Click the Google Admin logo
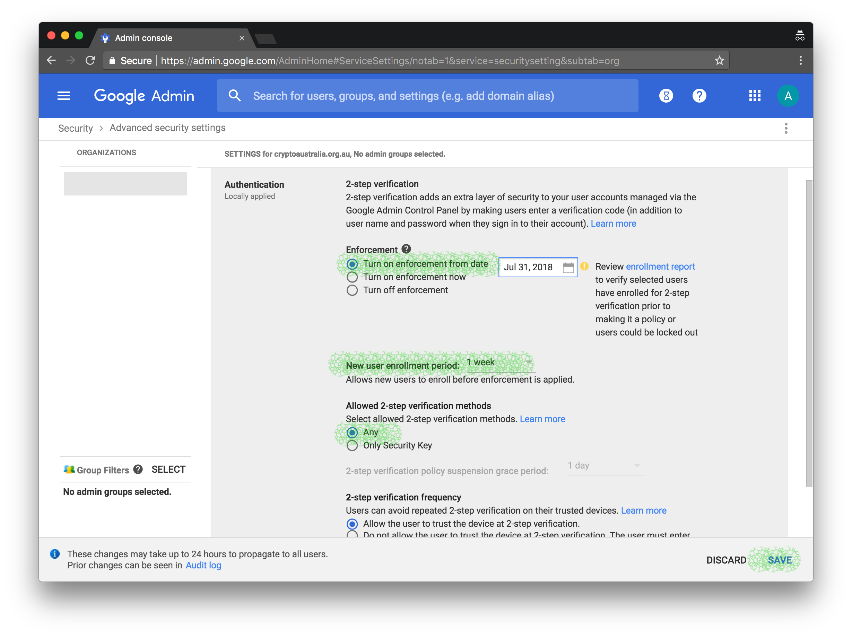852x637 pixels. pos(144,96)
